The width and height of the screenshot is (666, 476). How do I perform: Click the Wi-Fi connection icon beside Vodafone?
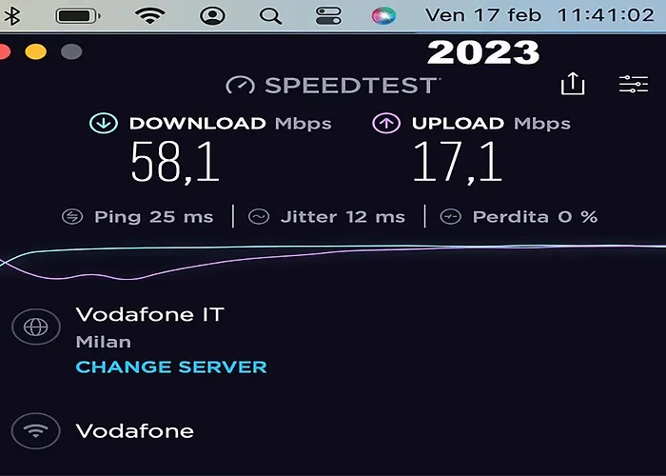[x=36, y=431]
